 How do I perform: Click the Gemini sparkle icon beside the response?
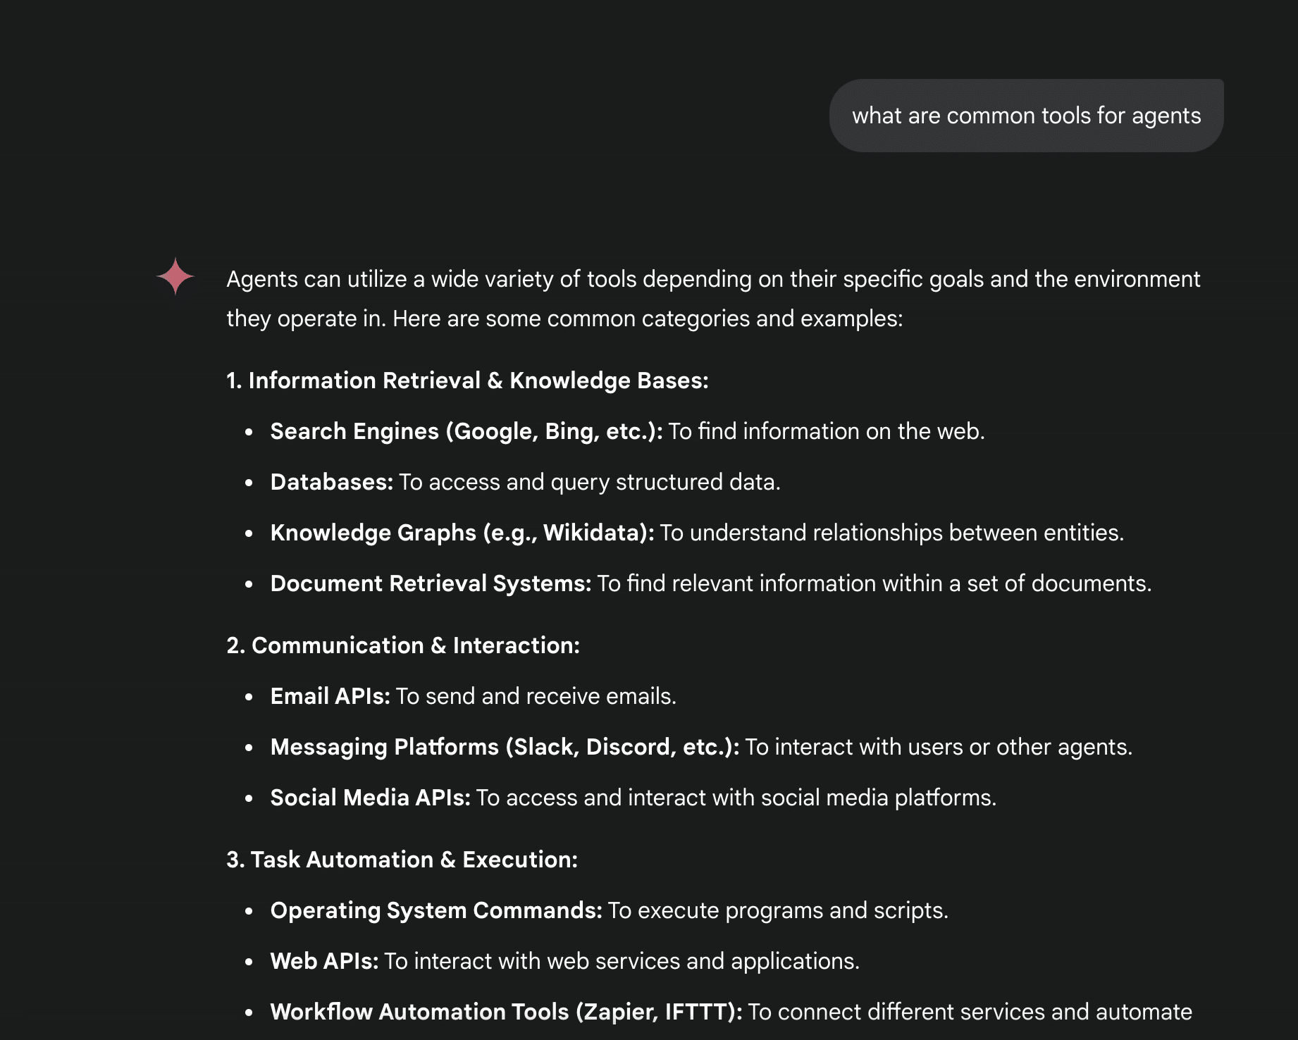click(175, 276)
